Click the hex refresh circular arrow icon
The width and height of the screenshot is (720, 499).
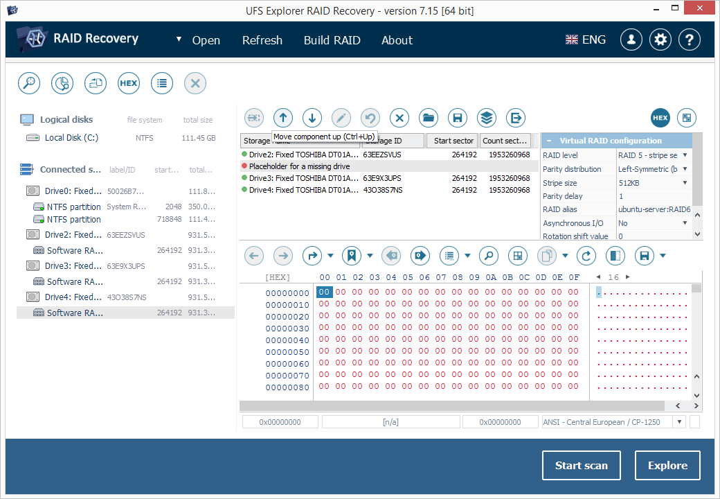coord(586,256)
